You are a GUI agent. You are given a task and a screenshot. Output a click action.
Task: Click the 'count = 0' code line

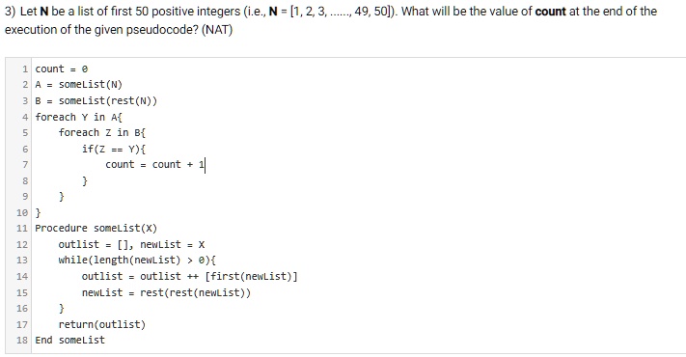pyautogui.click(x=61, y=69)
